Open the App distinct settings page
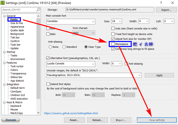This screenshot has width=178, height=125. click(x=17, y=81)
